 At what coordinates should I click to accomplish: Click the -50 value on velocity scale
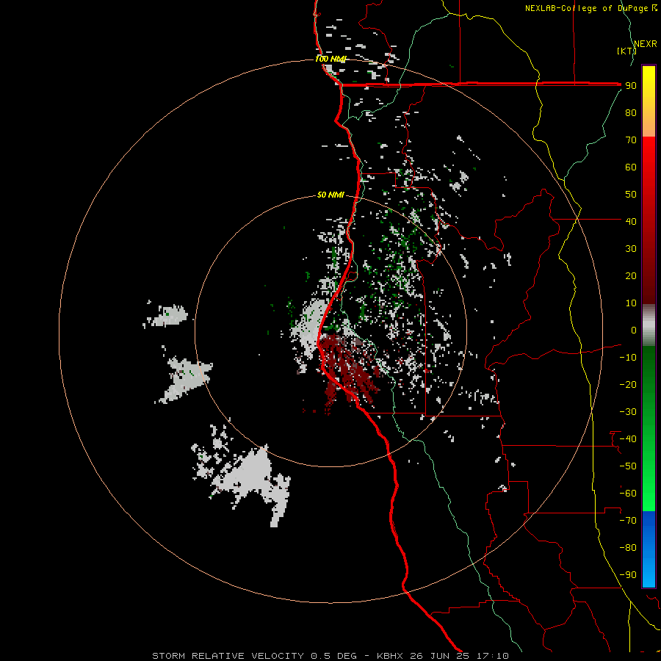pos(628,466)
